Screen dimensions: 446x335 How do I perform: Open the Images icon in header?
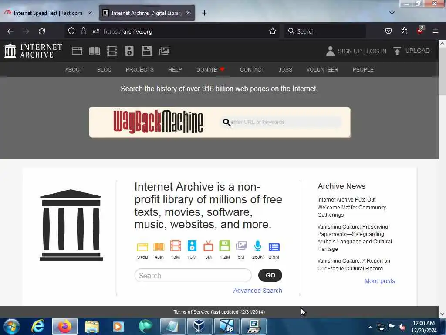[x=164, y=51]
